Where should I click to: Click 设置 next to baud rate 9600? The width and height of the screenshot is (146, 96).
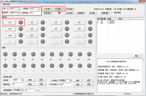[x=41, y=80]
